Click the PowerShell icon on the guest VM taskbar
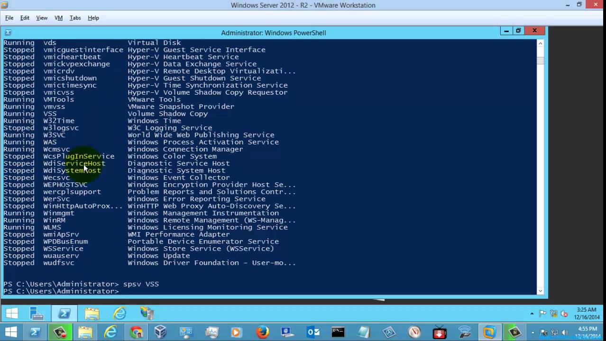The width and height of the screenshot is (606, 341). pyautogui.click(x=64, y=314)
